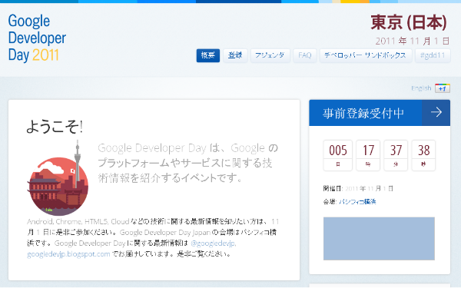Visit googledevjp.blogspot.com link
461x288 pixels.
pyautogui.click(x=68, y=254)
